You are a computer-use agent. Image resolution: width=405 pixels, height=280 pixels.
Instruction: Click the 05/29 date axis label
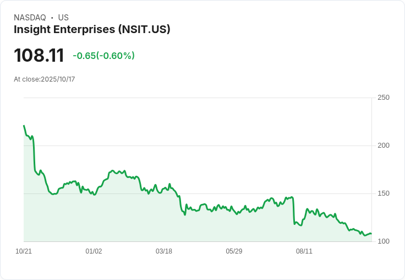234,251
